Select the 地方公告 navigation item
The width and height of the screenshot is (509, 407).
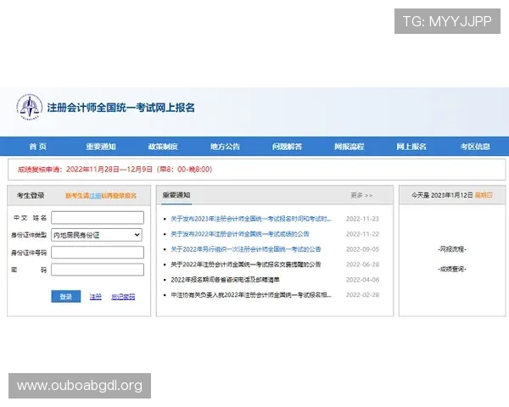pos(225,147)
